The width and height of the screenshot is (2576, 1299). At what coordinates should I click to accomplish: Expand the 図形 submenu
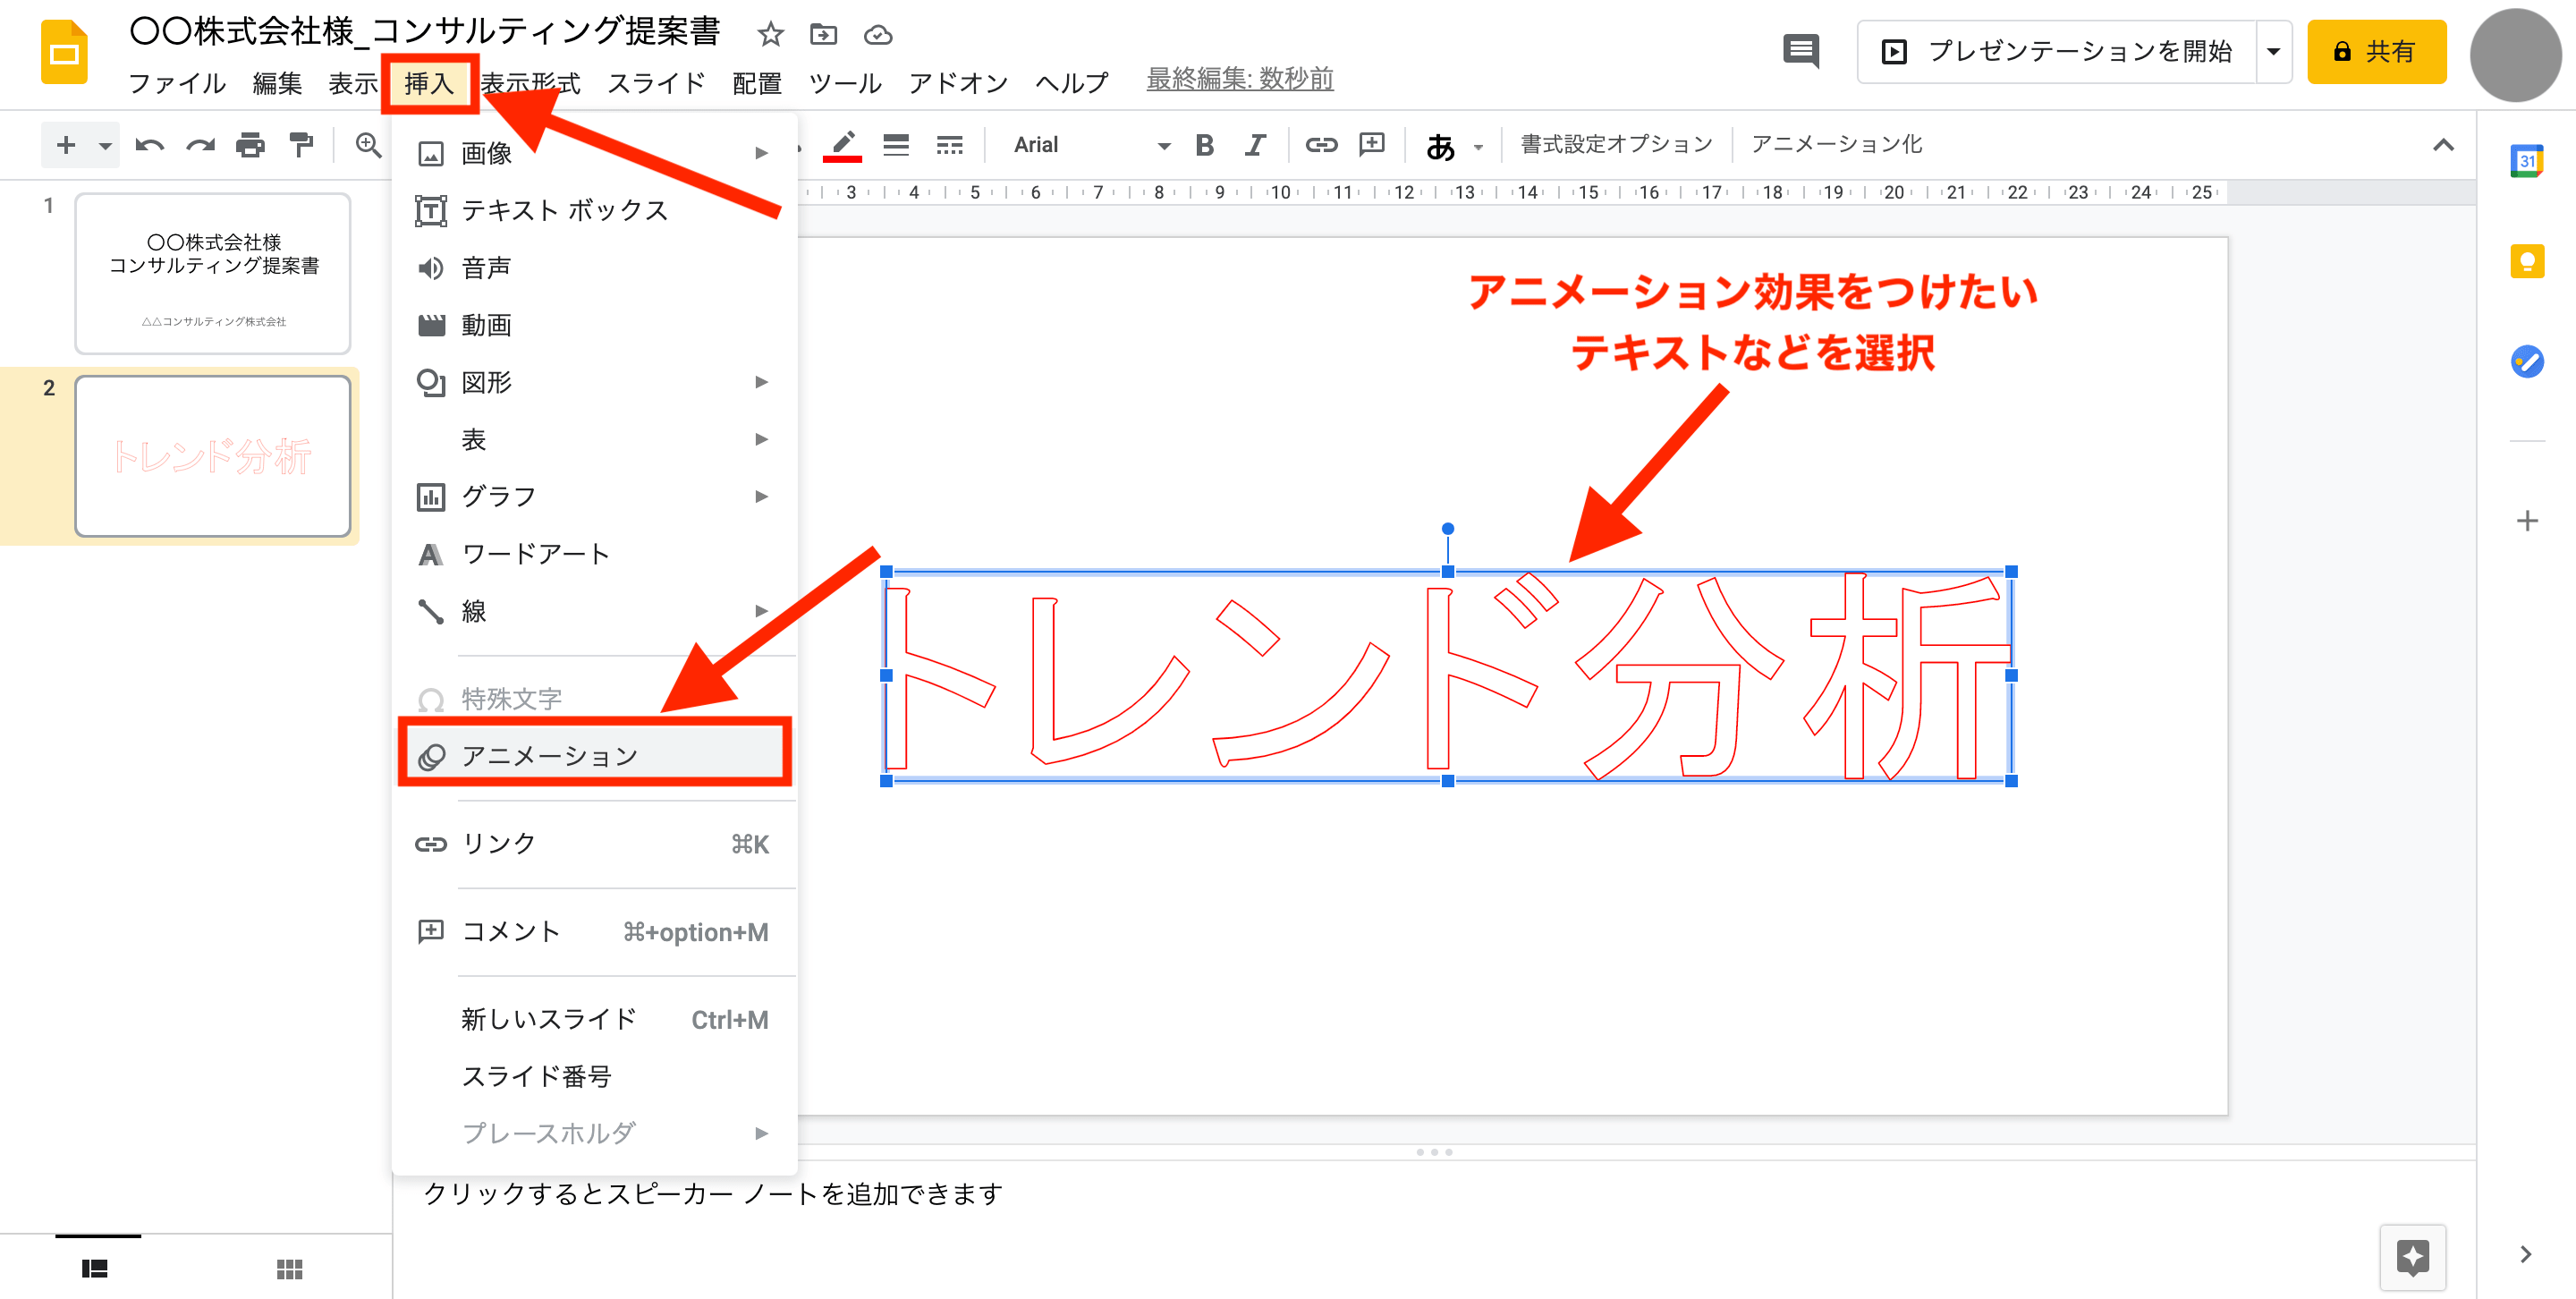pyautogui.click(x=595, y=382)
